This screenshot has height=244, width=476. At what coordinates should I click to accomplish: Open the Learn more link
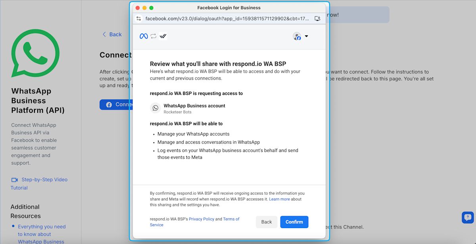click(x=279, y=199)
